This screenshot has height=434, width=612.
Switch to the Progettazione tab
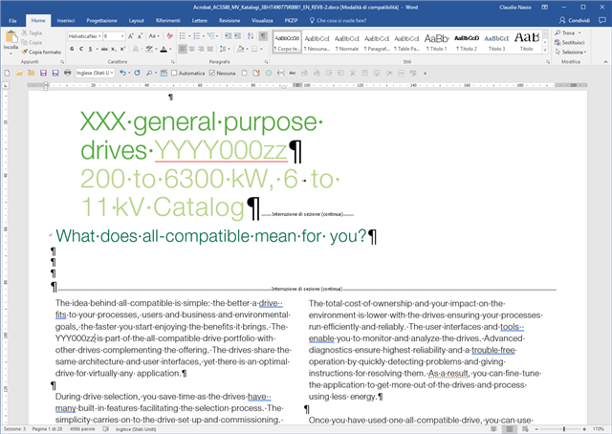[x=102, y=20]
